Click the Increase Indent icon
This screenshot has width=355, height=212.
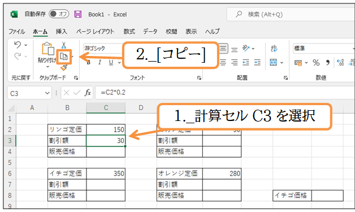[x=257, y=62]
